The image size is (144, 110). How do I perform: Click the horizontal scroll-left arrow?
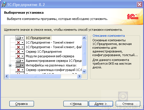coord(7,76)
